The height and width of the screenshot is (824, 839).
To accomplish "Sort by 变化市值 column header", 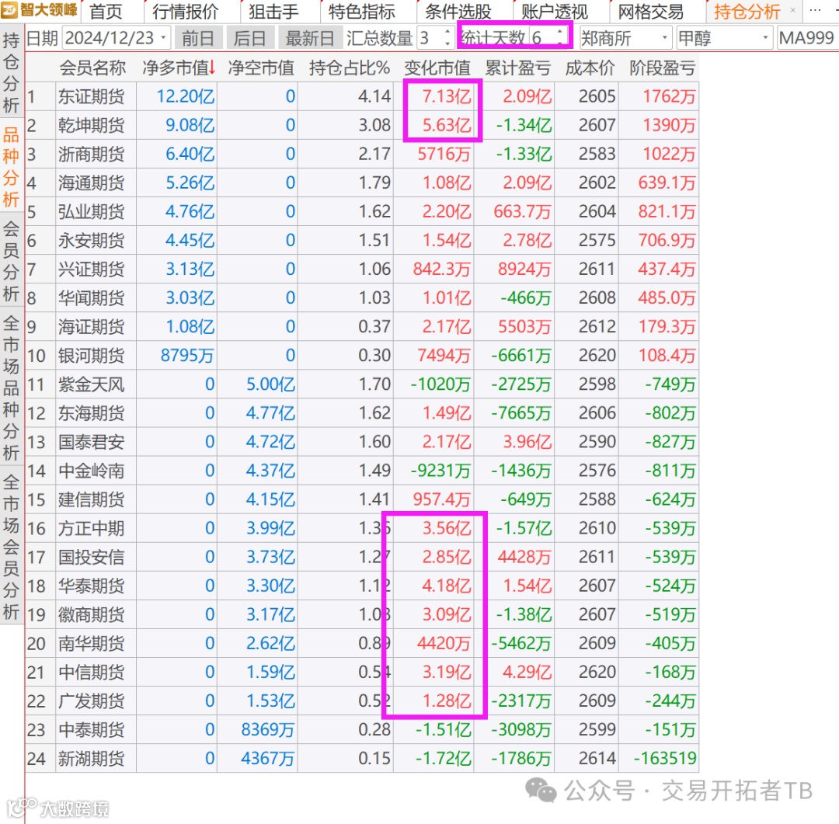I will 437,68.
